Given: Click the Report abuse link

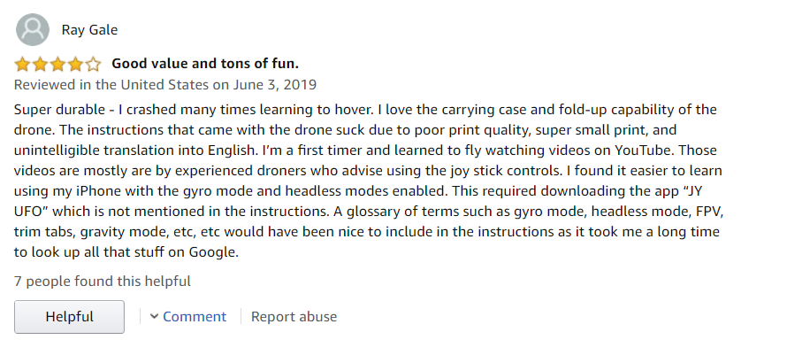Looking at the screenshot, I should point(294,316).
